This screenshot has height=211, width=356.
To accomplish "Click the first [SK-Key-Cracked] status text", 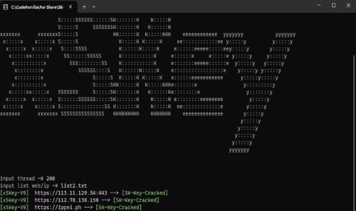I will (x=145, y=193).
